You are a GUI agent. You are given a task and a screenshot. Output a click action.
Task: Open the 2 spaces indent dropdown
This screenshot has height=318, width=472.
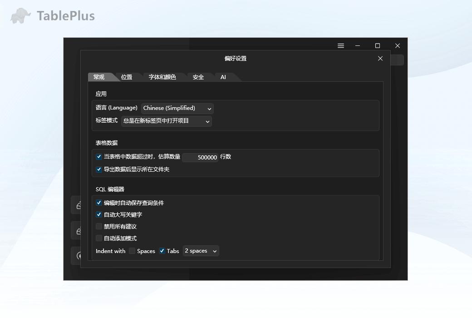[201, 250]
